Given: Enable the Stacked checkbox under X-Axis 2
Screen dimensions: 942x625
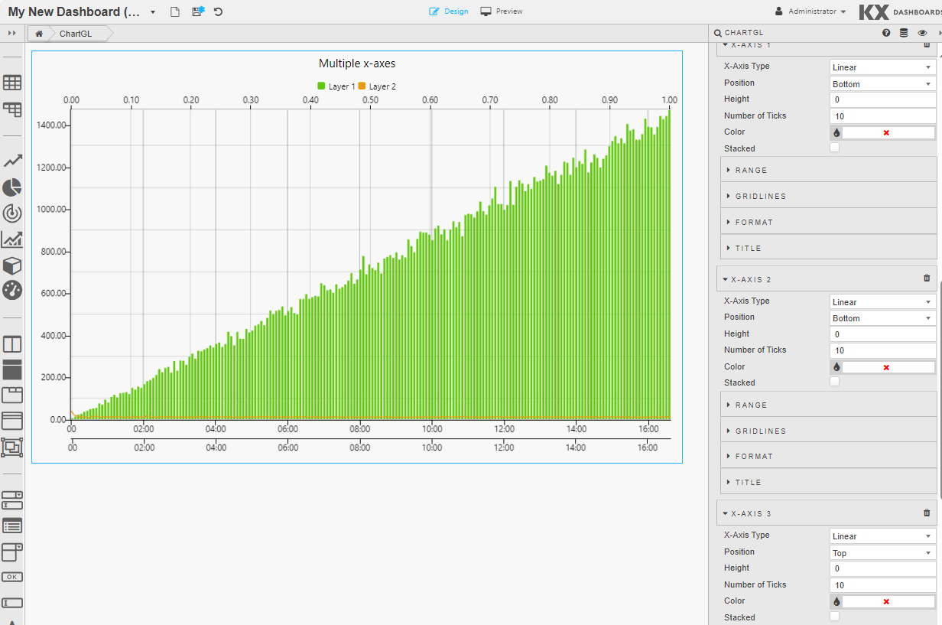Looking at the screenshot, I should tap(834, 382).
